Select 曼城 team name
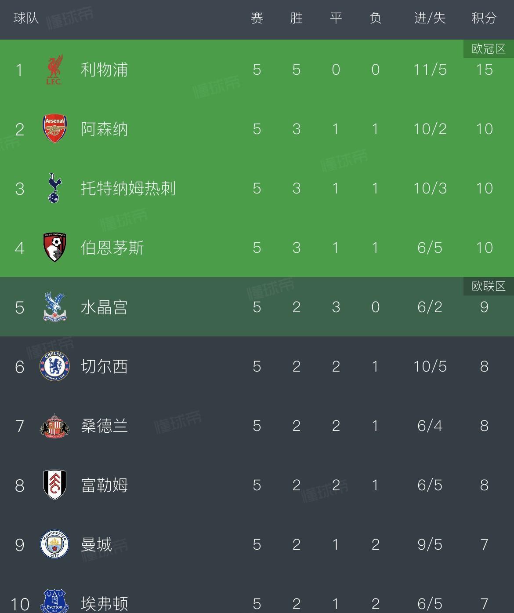 click(96, 544)
